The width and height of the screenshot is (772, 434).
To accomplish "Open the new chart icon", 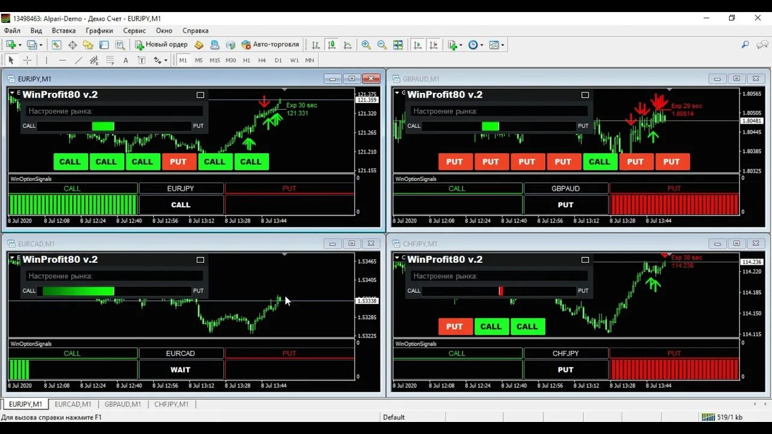I will click(10, 45).
